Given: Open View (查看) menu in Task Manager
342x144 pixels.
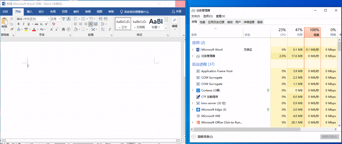Looking at the screenshot, I should [220, 16].
